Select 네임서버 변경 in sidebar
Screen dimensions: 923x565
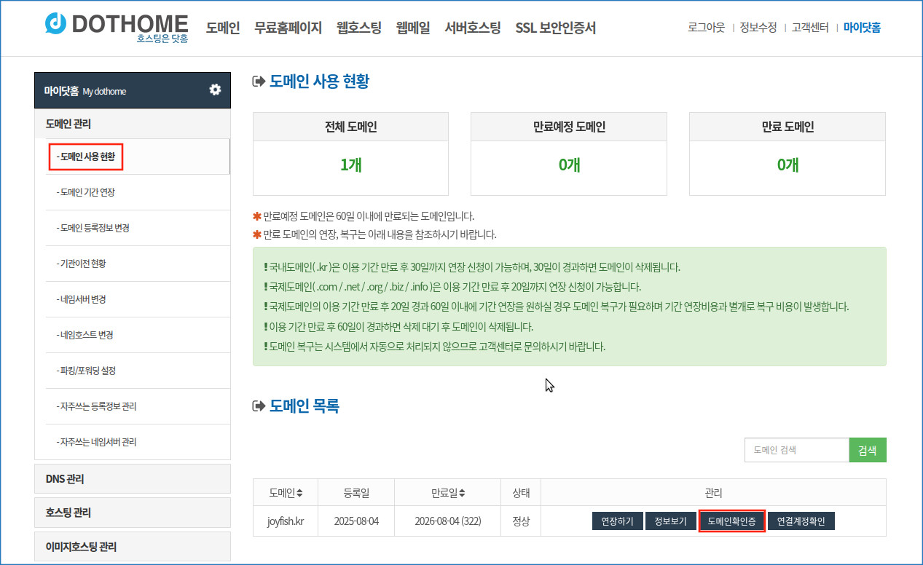84,299
